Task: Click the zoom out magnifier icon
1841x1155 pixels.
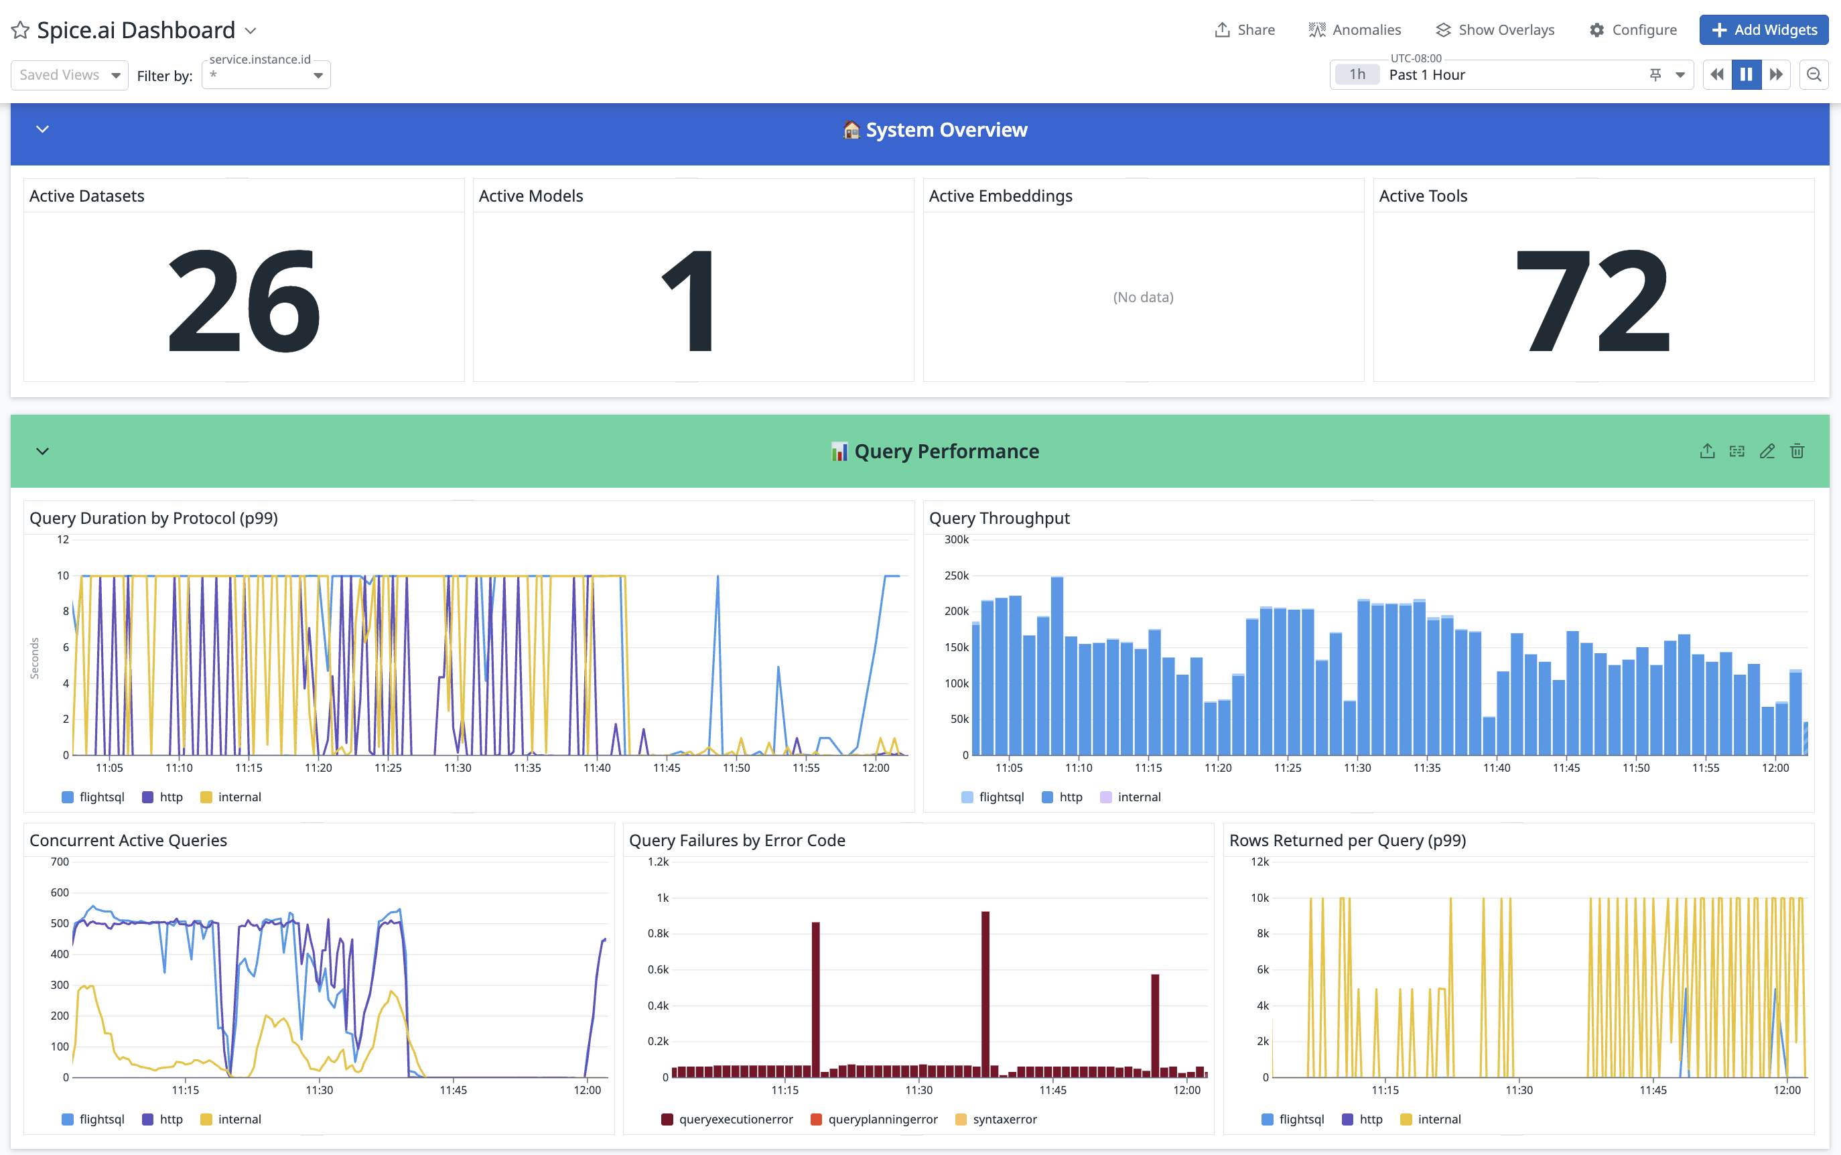Action: (x=1814, y=75)
